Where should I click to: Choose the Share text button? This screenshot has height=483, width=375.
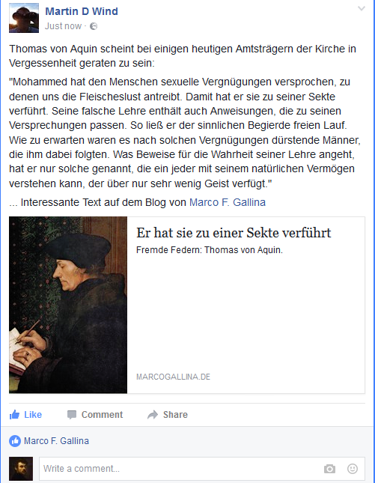click(175, 415)
